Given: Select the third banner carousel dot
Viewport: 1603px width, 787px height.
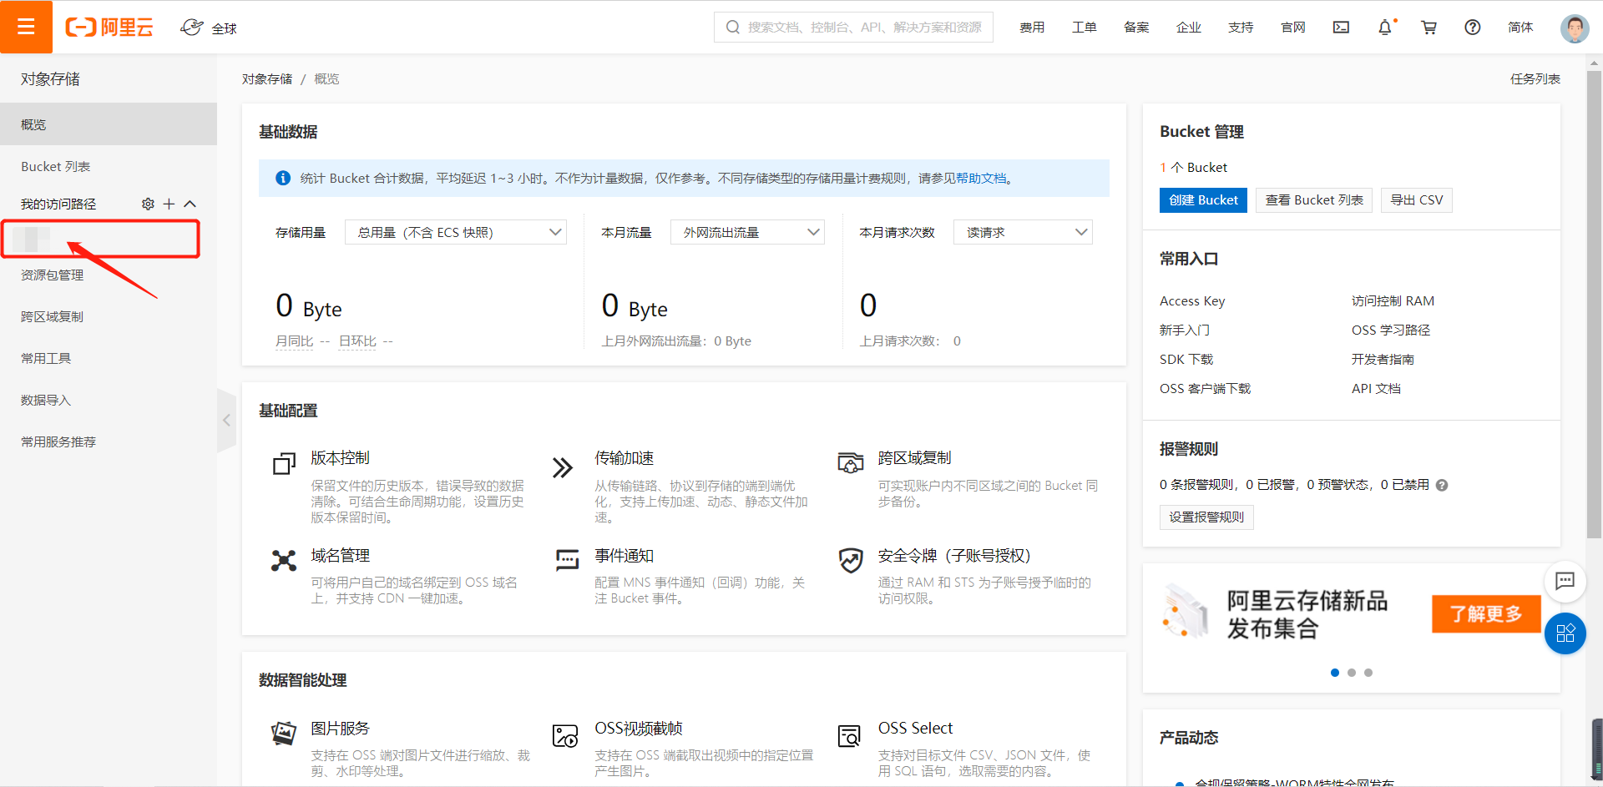Looking at the screenshot, I should tap(1368, 673).
